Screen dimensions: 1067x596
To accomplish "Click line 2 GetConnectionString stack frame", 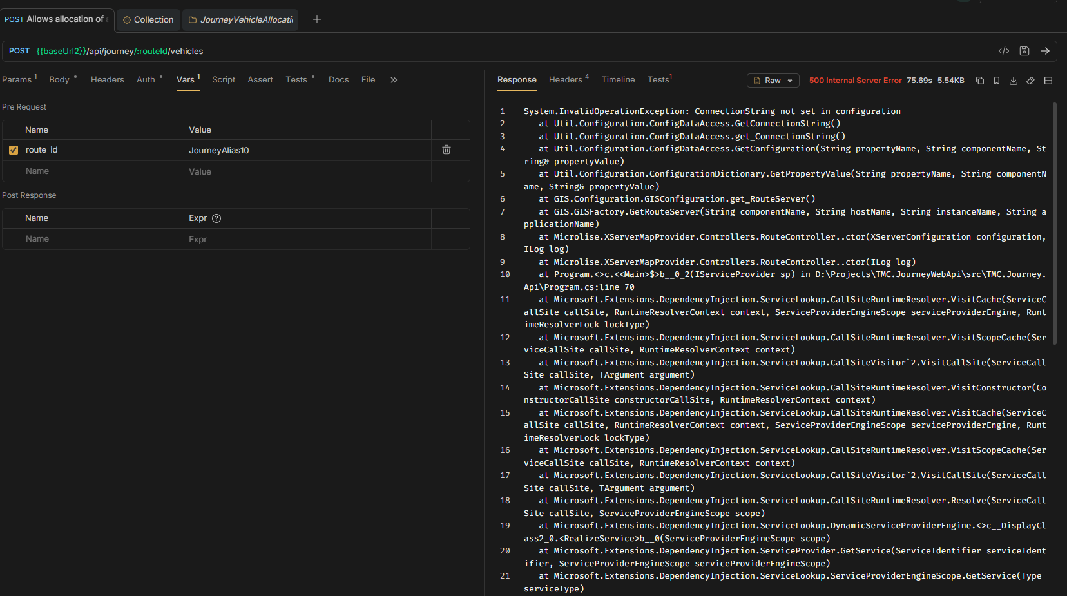I will click(x=689, y=124).
